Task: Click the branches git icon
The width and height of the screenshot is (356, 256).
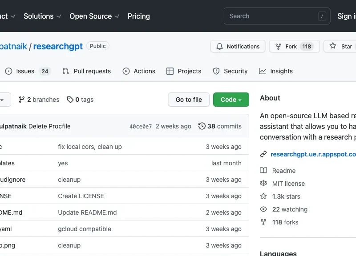Action: [x=21, y=100]
